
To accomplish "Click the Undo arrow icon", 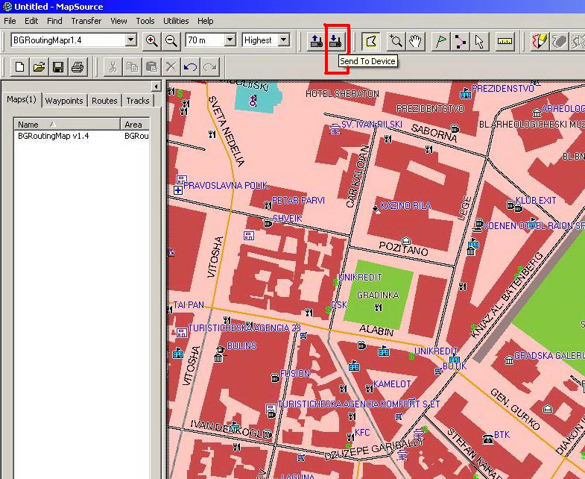I will [x=190, y=67].
